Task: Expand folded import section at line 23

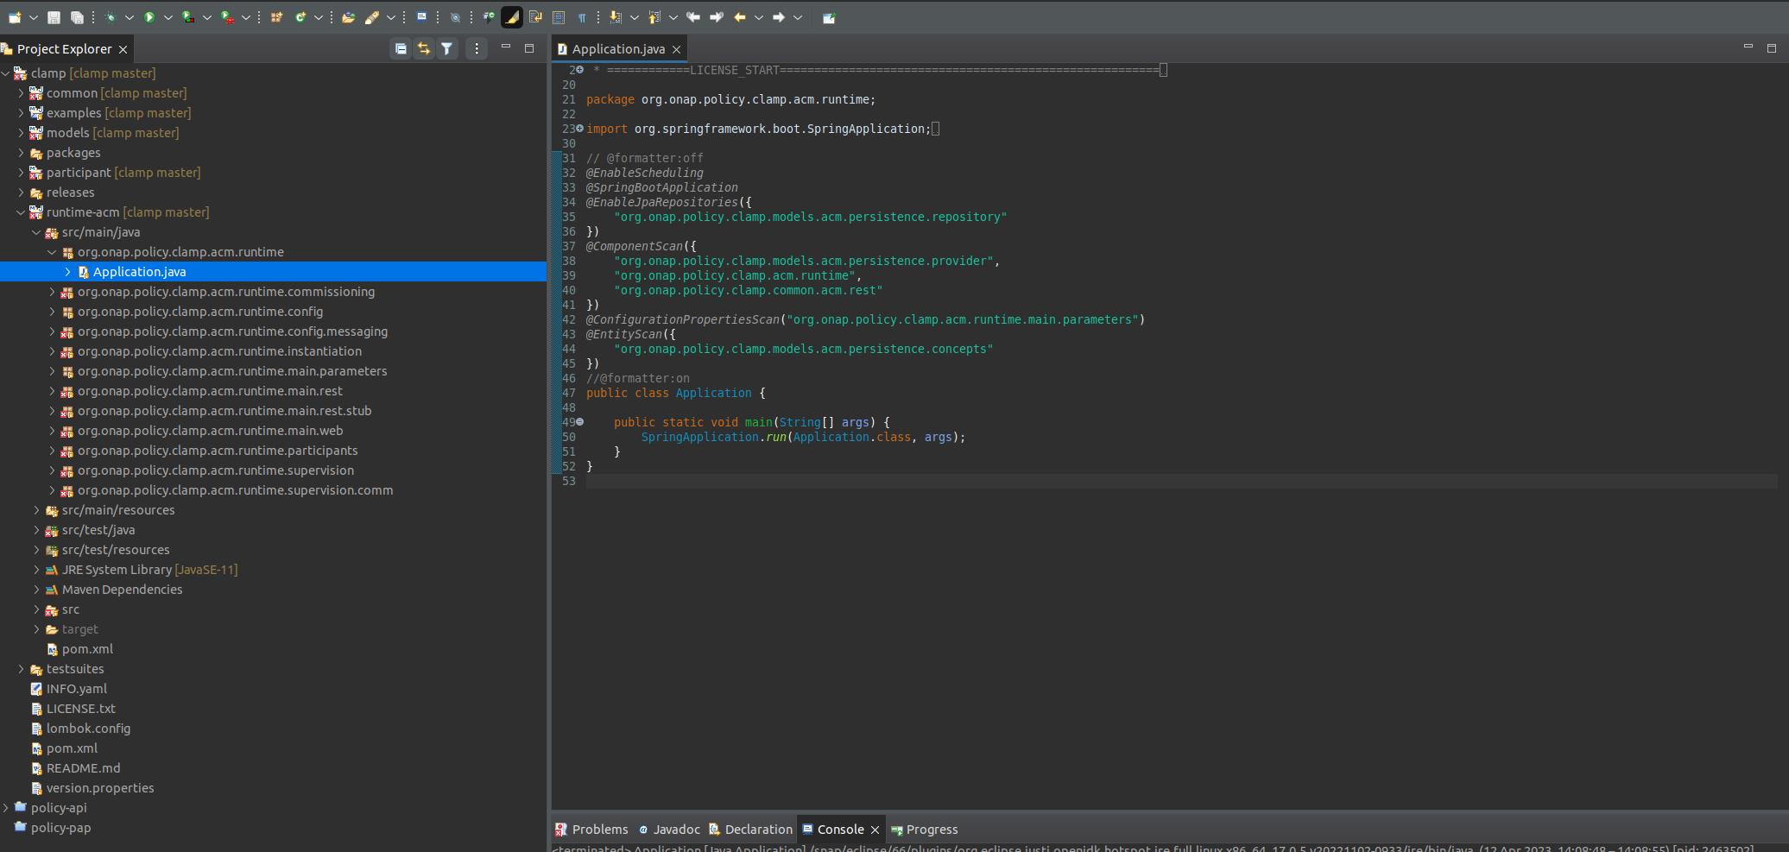Action: pos(580,128)
